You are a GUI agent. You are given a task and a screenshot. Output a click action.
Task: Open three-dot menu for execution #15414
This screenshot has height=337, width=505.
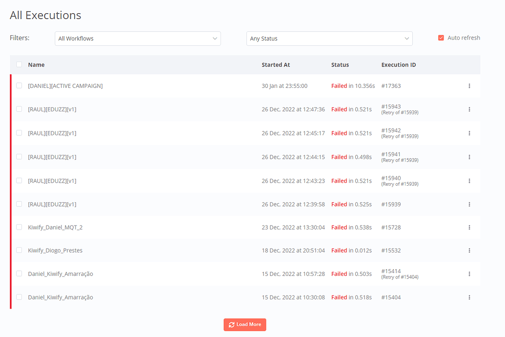tap(469, 274)
